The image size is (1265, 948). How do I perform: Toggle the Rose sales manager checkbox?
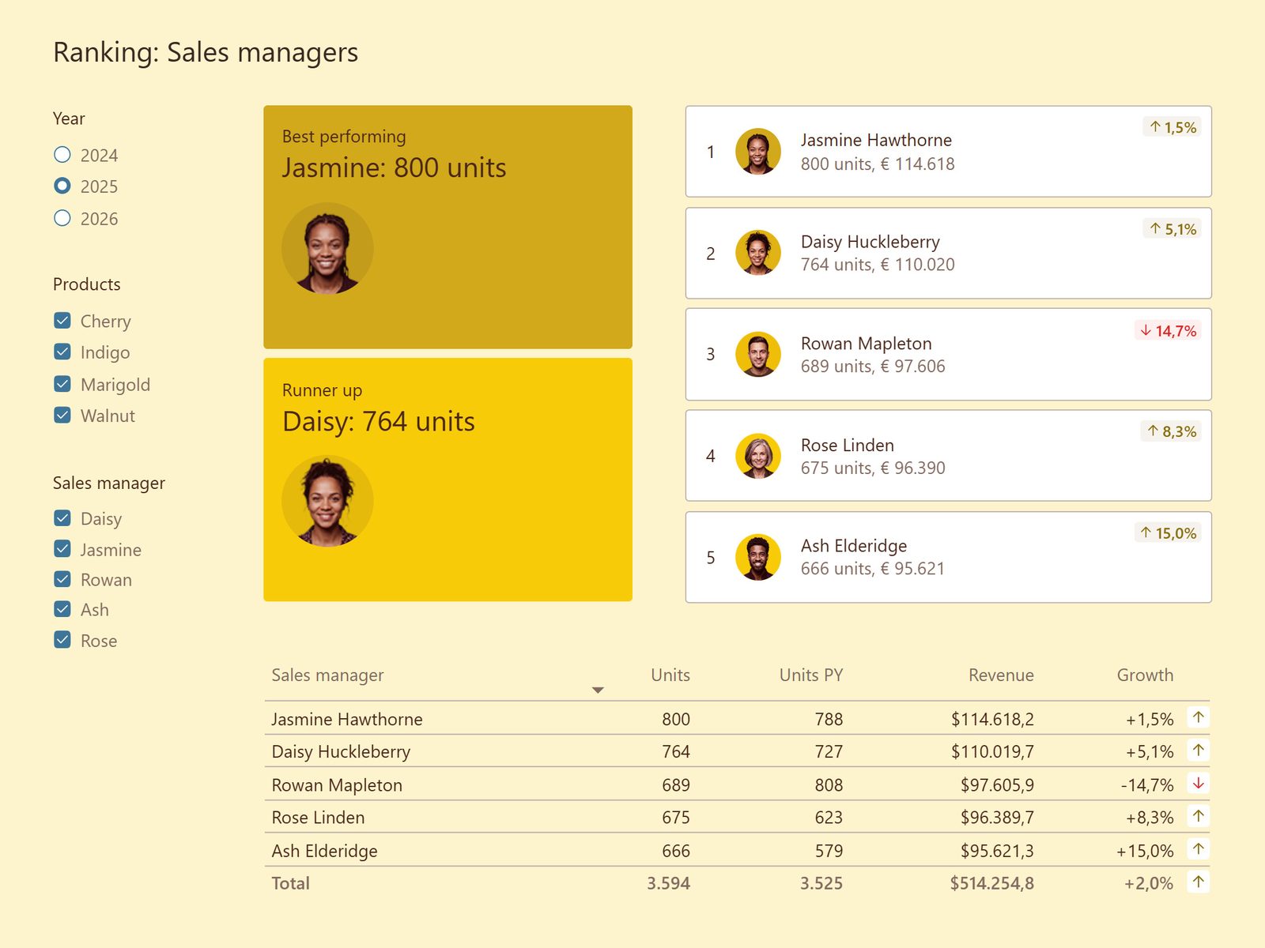[x=62, y=640]
